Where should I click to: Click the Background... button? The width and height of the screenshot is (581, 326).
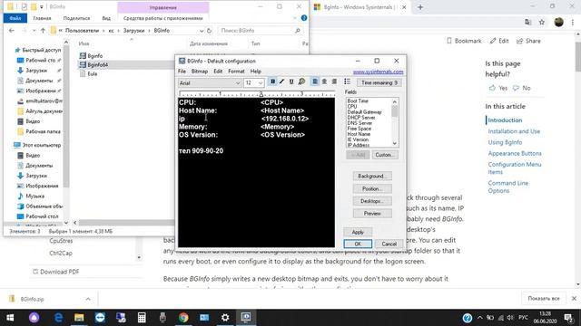coord(372,177)
